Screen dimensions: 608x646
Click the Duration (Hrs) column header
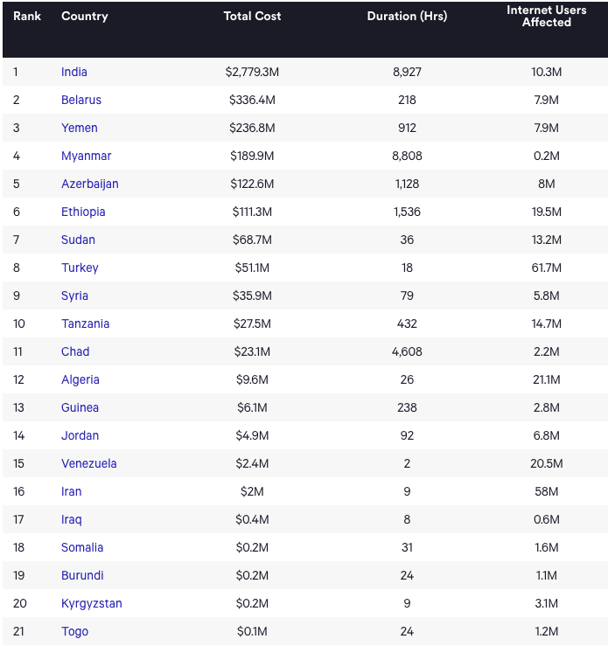pos(407,17)
